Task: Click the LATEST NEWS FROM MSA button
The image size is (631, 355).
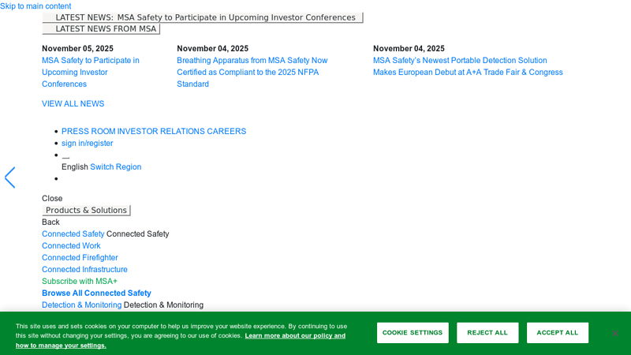Action: [101, 29]
